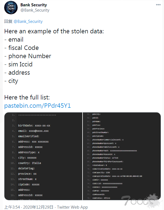Click 'country: Italia' line in the left image

point(30,163)
